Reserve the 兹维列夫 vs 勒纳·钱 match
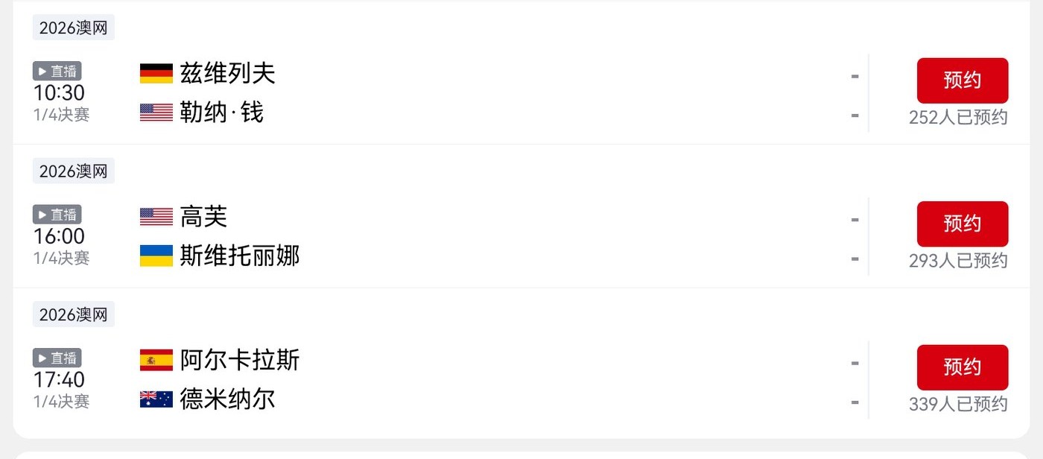This screenshot has width=1043, height=459. pyautogui.click(x=962, y=80)
